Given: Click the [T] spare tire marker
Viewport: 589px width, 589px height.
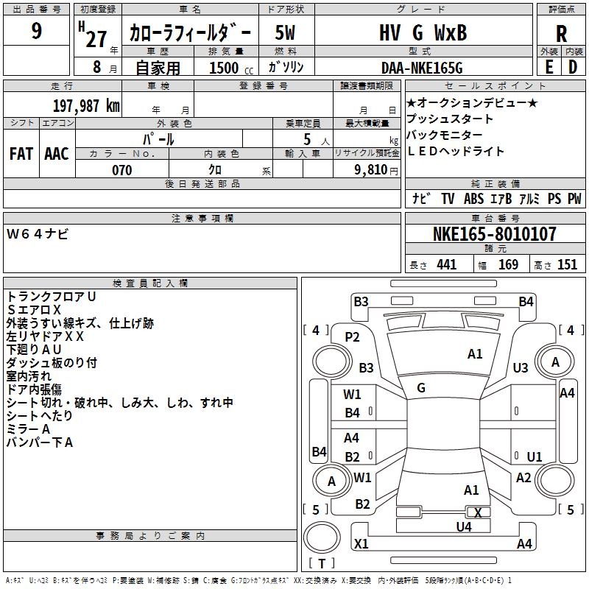Looking at the screenshot, I should [x=323, y=564].
